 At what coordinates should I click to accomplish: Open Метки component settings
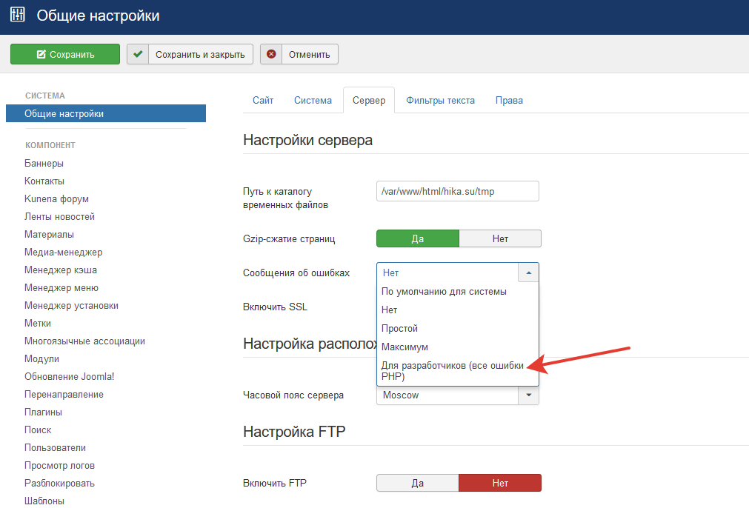click(x=38, y=323)
